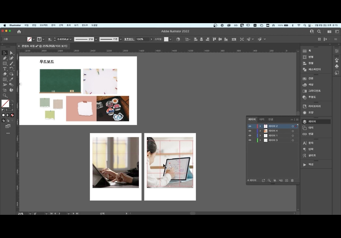This screenshot has height=238, width=341.
Task: Switch to the 연결 tab in Layers panel
Action: pos(271,120)
